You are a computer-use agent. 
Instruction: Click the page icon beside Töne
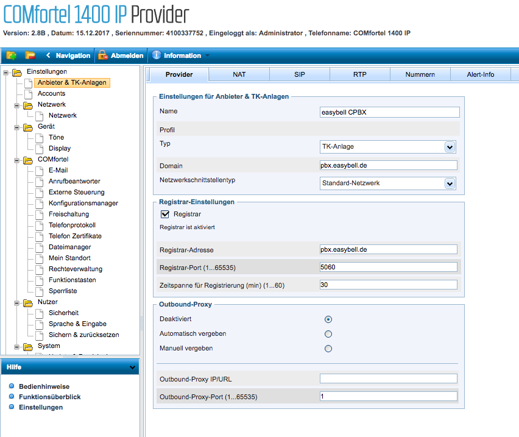click(40, 137)
